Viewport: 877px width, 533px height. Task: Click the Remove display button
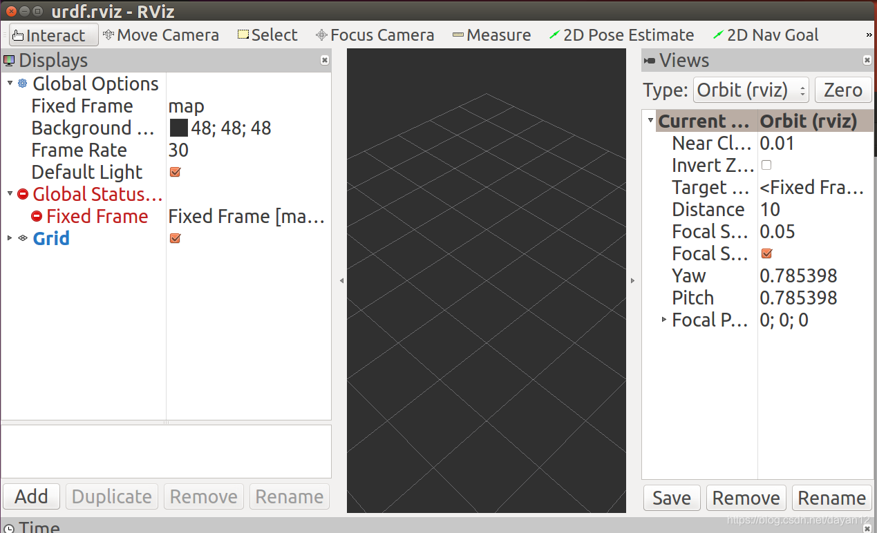click(x=204, y=497)
